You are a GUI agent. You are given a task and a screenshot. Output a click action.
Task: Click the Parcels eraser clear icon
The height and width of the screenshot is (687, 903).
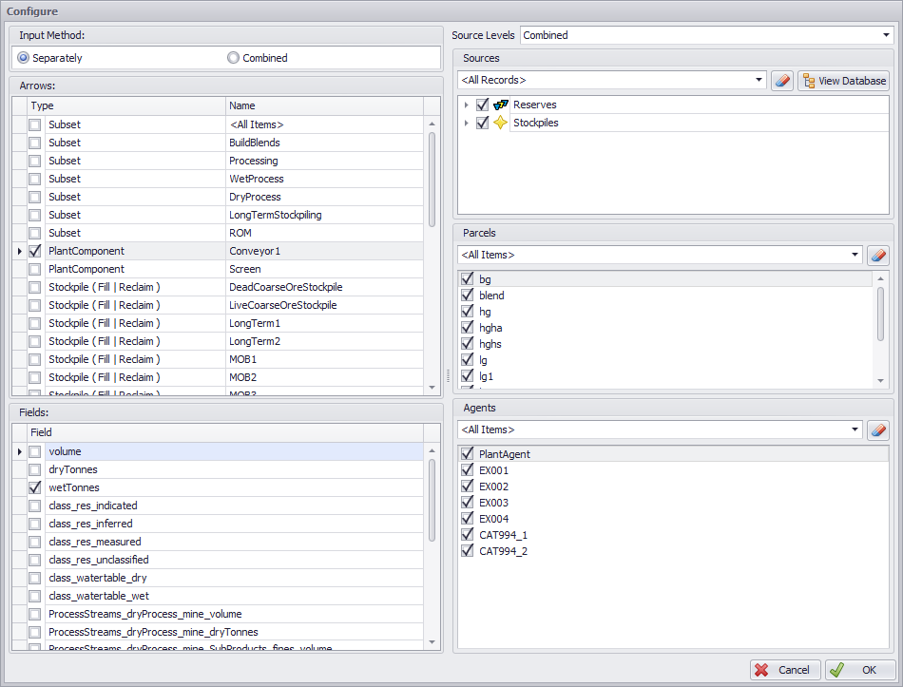point(879,256)
